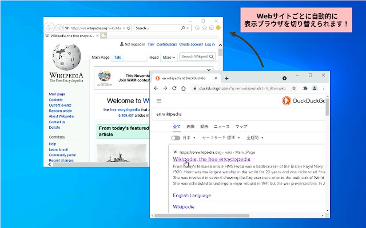The image size is (366, 228).
Task: Close the Wikipedia tab in IE
Action: click(x=98, y=36)
